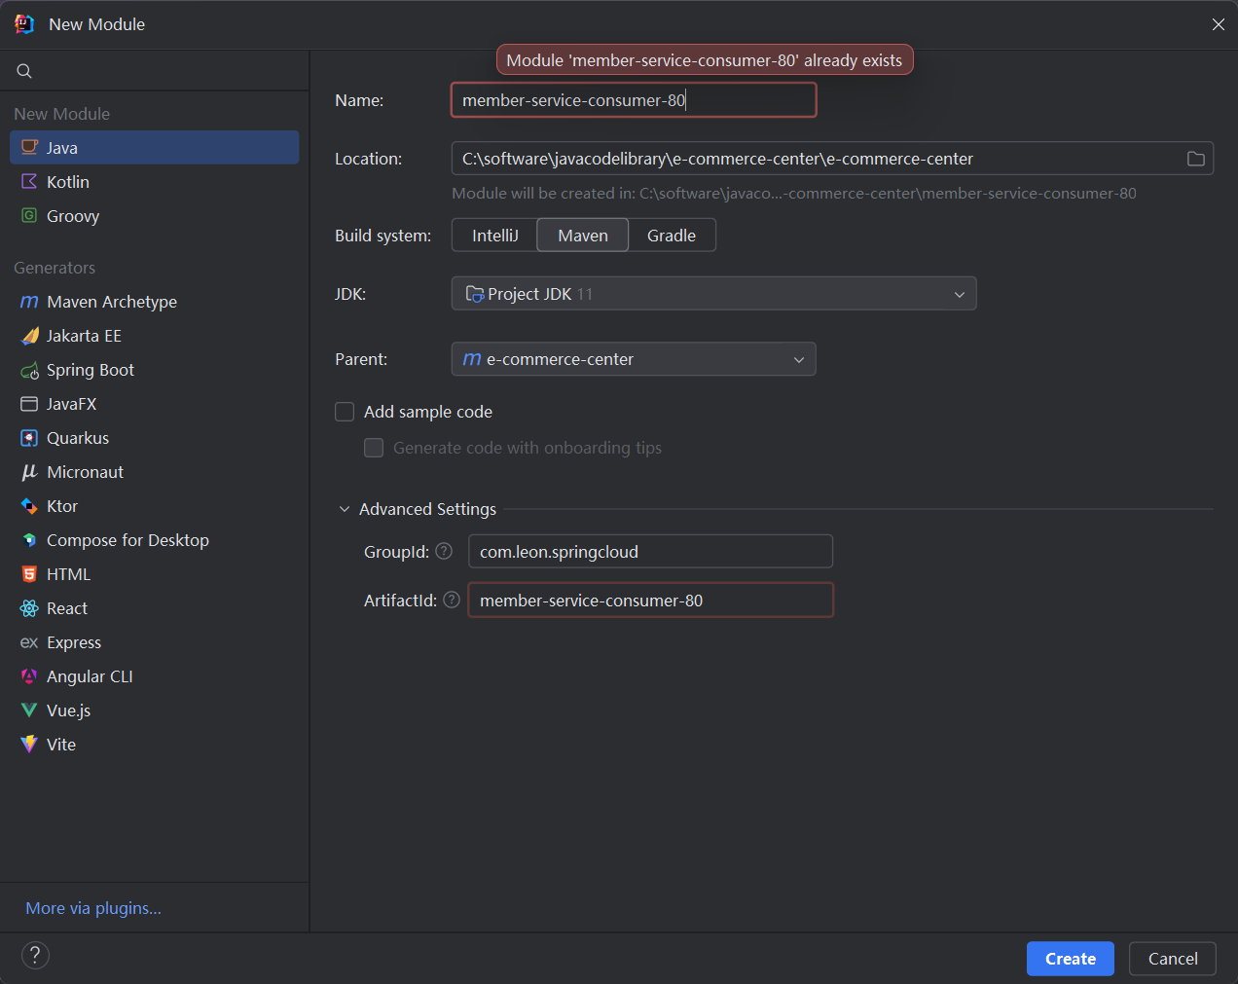Browse location using the folder icon
Screen dimensions: 1238x984
pos(1195,159)
